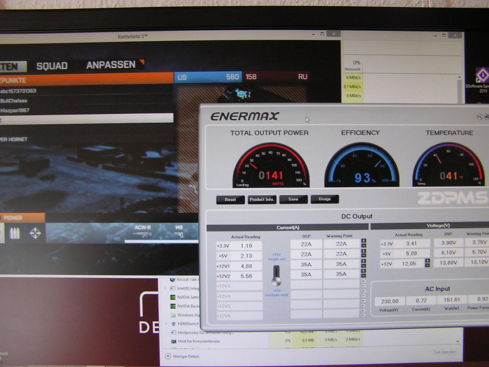Decrease the +12V voltage actual reading
Screen dimensions: 489x367
(x=427, y=265)
